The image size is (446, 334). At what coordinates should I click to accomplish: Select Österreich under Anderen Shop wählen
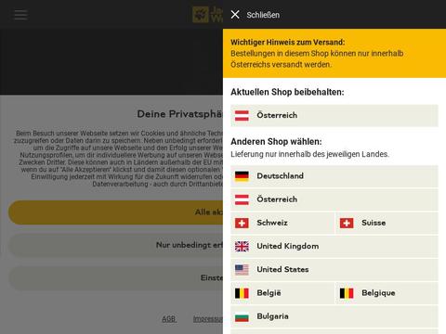[334, 199]
